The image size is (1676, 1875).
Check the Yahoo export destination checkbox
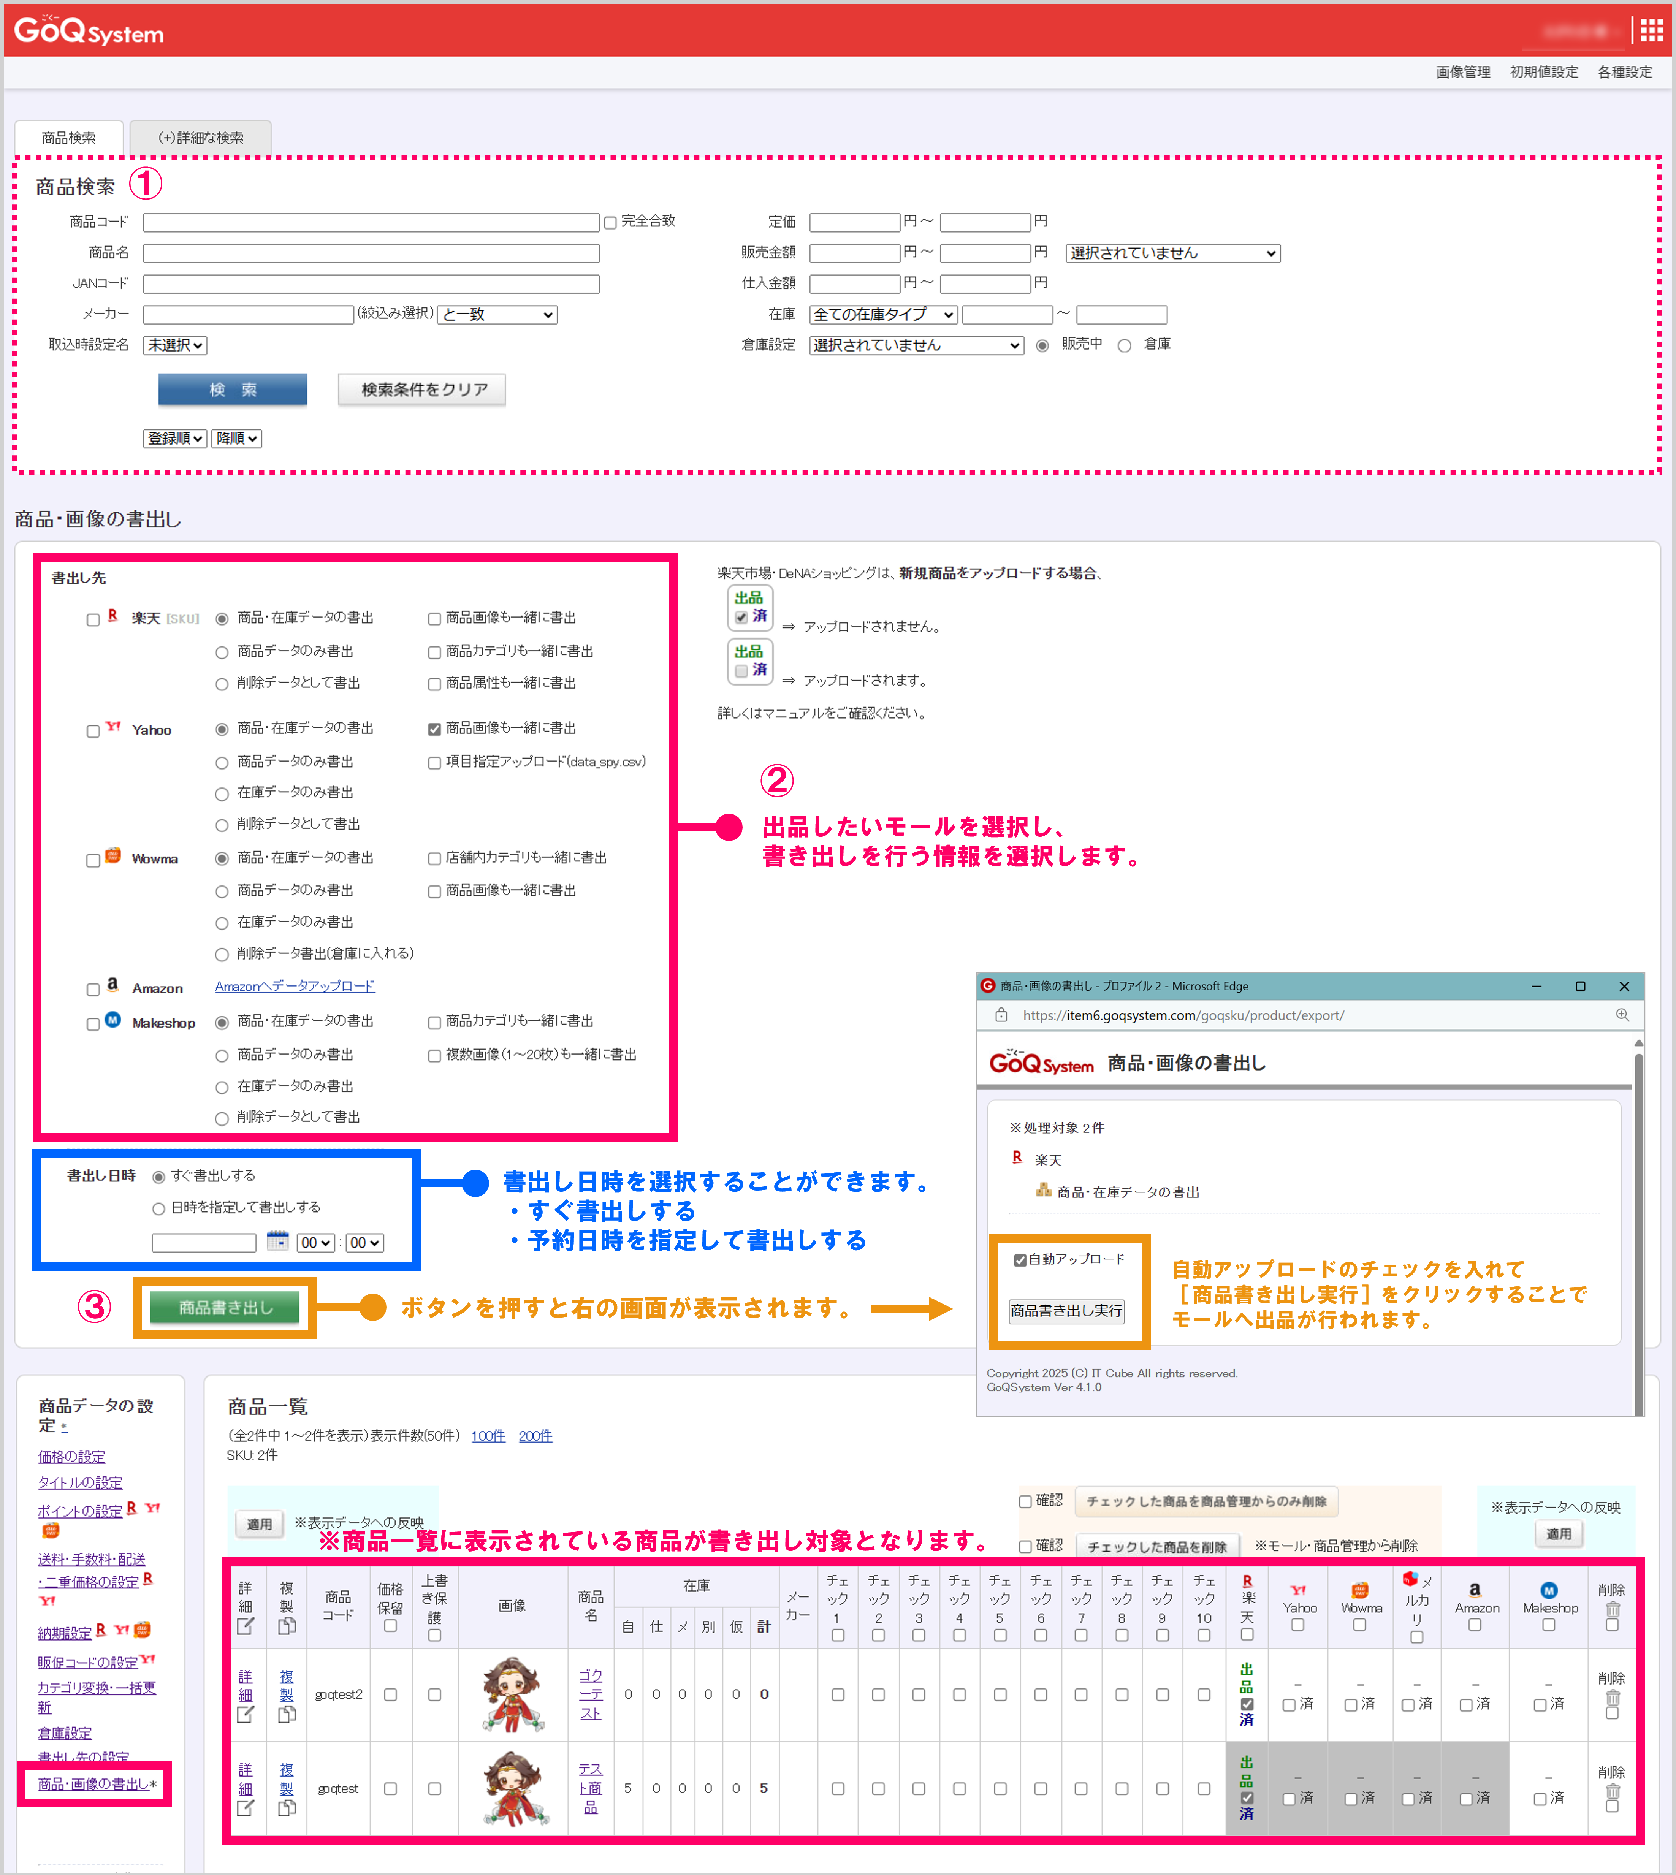(x=93, y=731)
